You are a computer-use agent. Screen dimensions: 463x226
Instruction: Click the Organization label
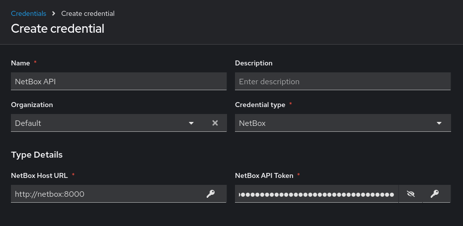click(x=32, y=105)
